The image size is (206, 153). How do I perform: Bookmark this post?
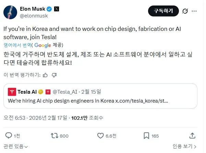[x=146, y=136]
